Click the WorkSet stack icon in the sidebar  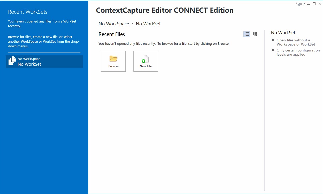[12, 61]
